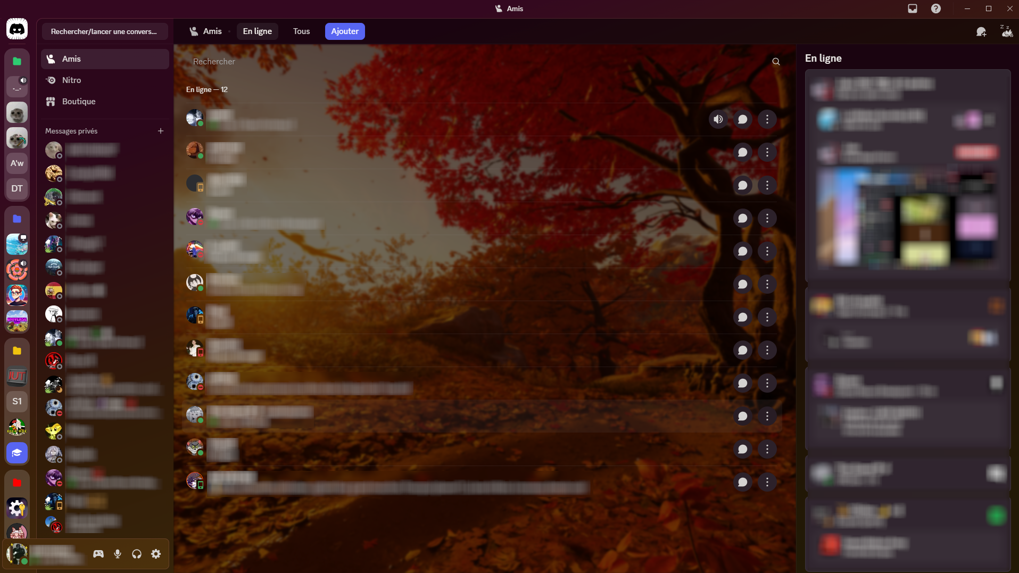The height and width of the screenshot is (573, 1019).
Task: Open the inbox from the top bar
Action: 912,9
